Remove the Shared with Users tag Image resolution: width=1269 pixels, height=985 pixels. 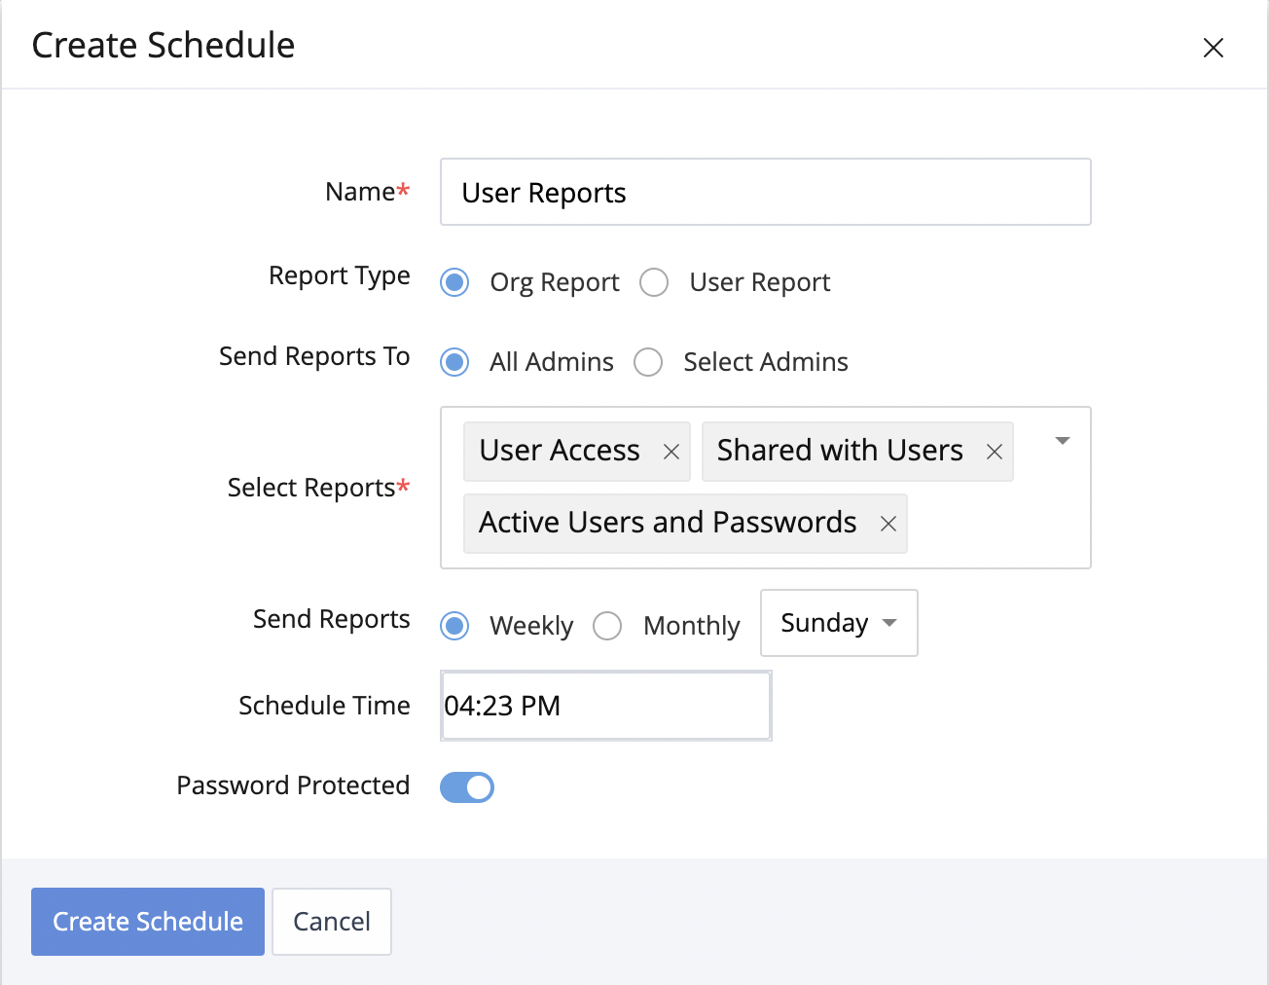[x=994, y=452]
